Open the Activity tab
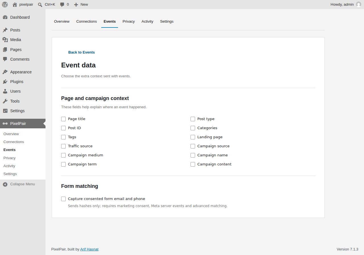The width and height of the screenshot is (364, 255). coord(147,22)
